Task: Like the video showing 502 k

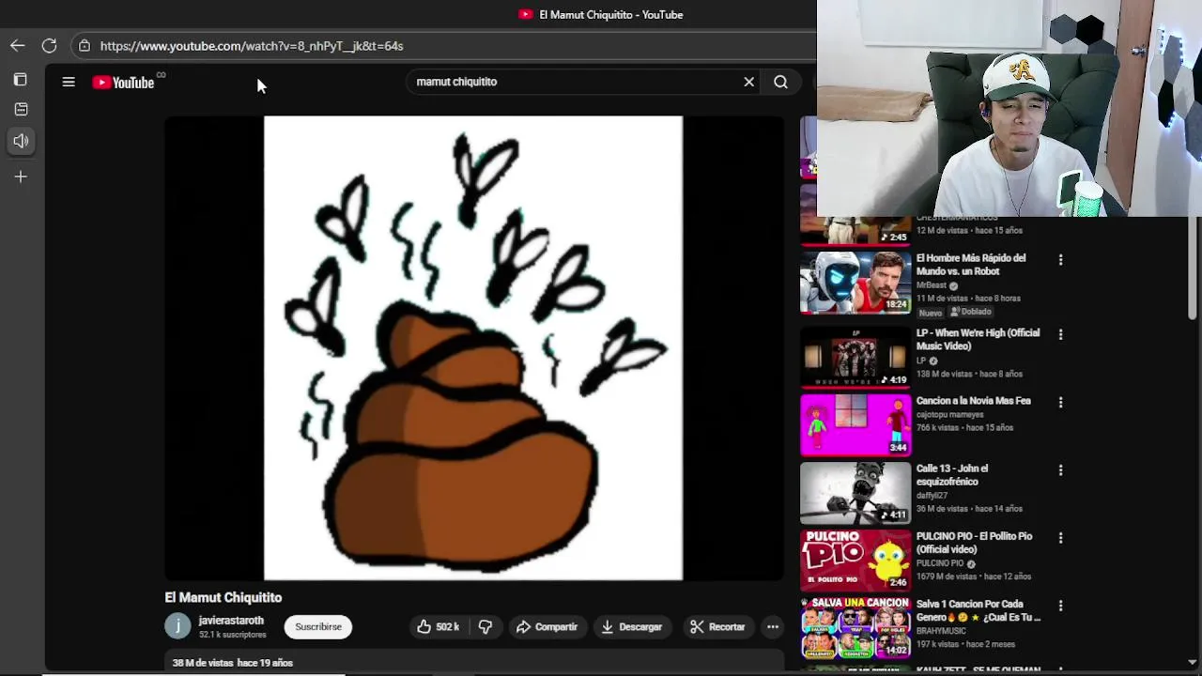Action: [x=438, y=626]
